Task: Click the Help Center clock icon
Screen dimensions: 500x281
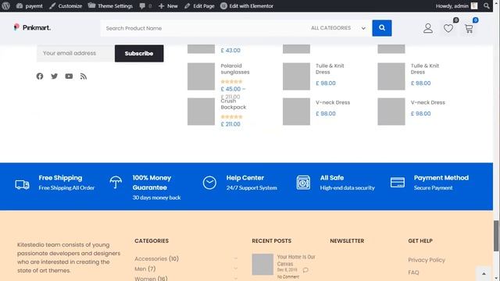Action: (209, 183)
